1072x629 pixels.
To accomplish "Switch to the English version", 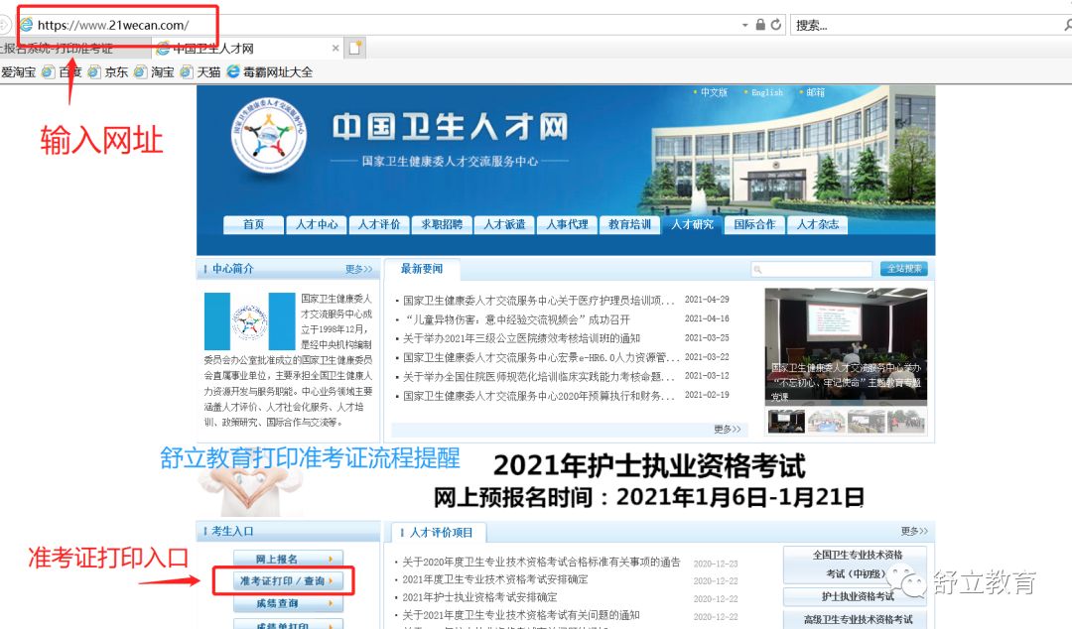I will (767, 92).
